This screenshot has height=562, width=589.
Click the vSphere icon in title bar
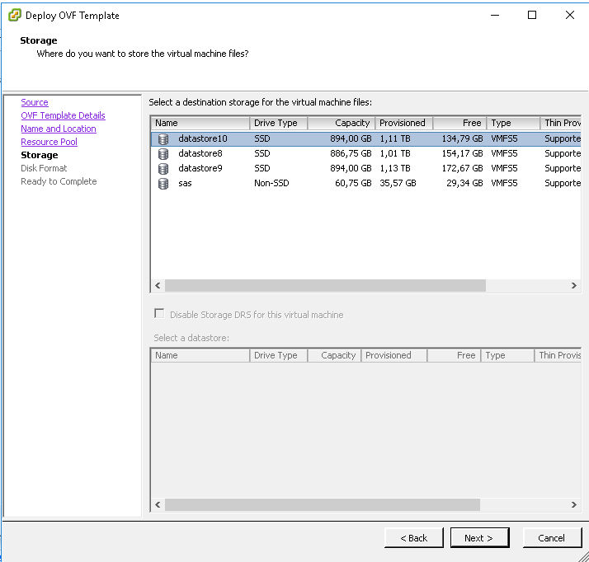point(15,16)
